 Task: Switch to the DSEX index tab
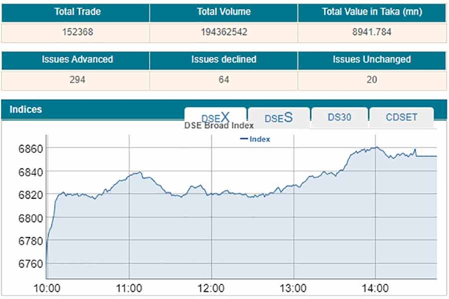click(216, 117)
